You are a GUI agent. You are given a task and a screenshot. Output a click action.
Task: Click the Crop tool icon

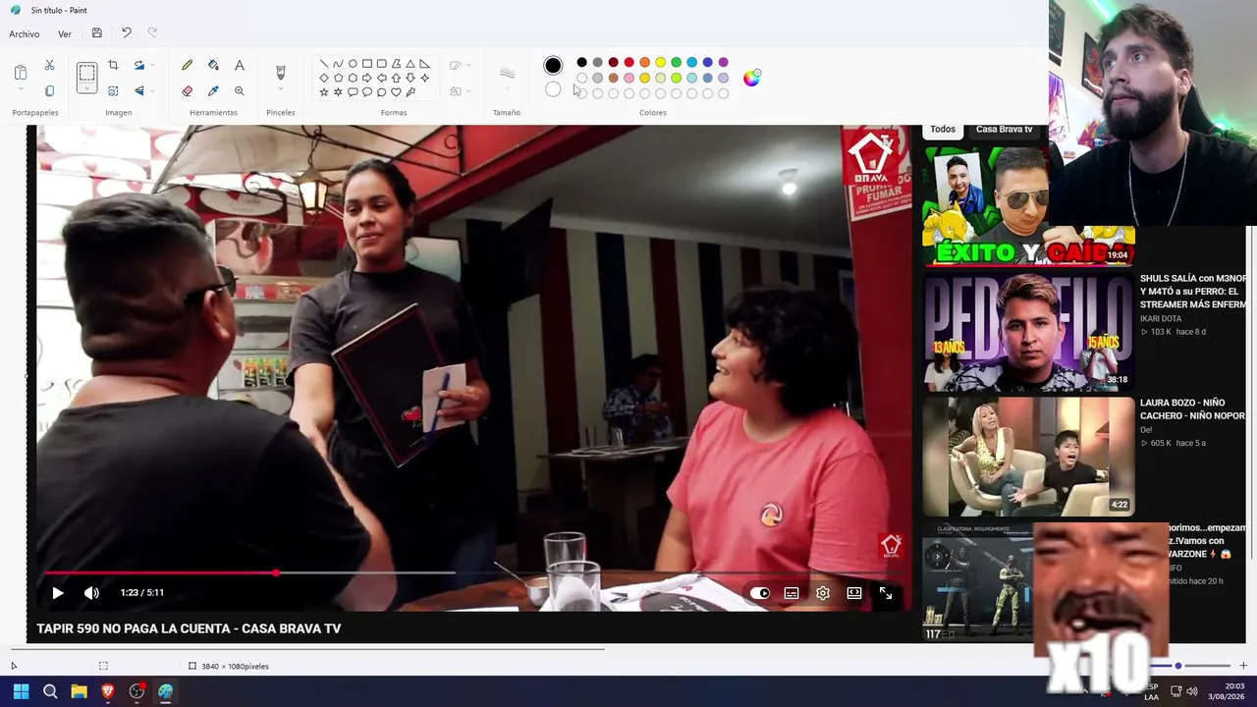[x=113, y=66]
